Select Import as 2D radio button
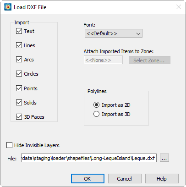This screenshot has width=186, height=187. [x=96, y=105]
